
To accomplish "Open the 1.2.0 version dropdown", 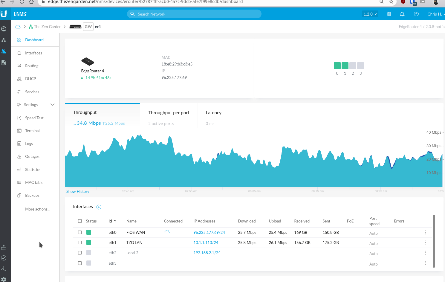I will (x=370, y=14).
